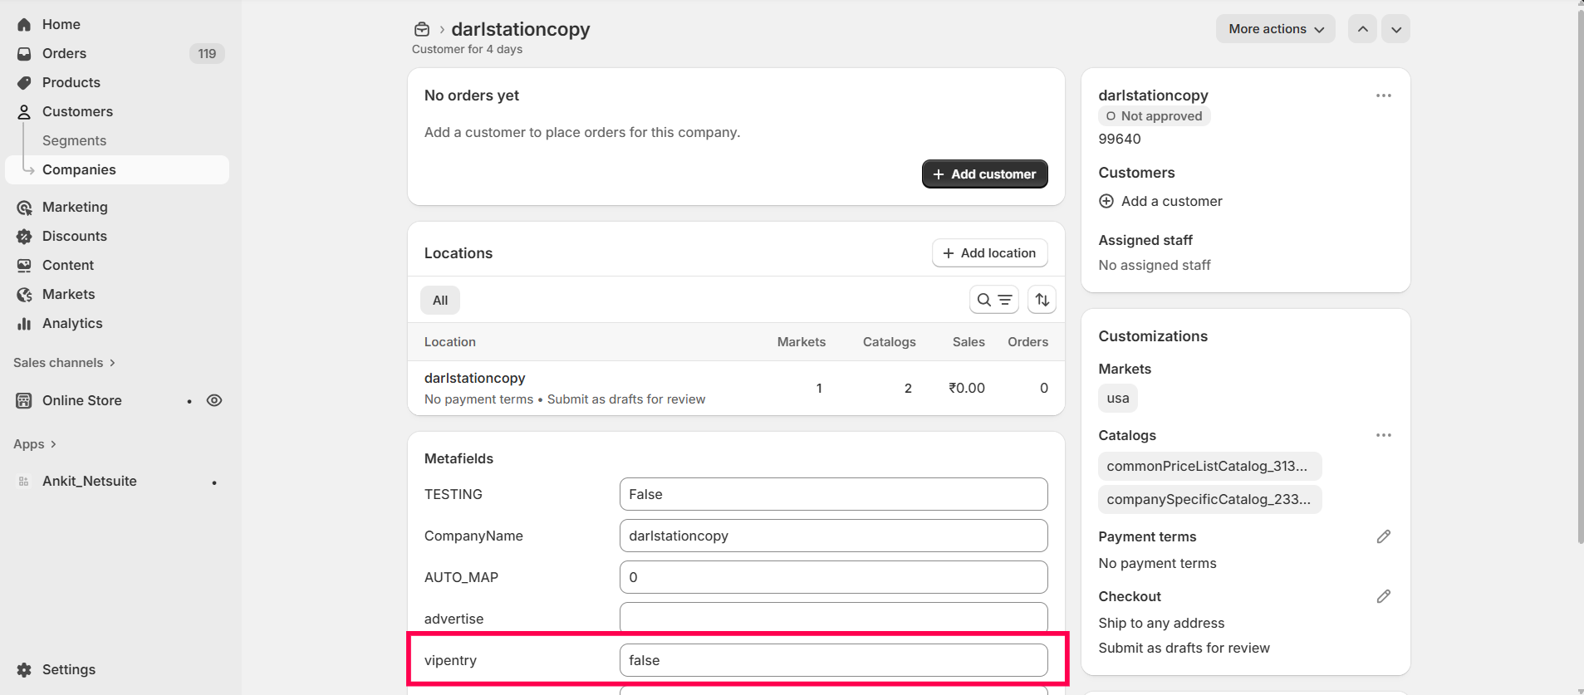Click the search and filter locations icon
Viewport: 1584px width, 695px height.
coord(993,300)
